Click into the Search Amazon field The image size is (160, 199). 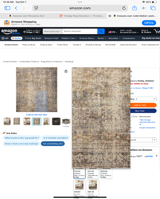[80, 31]
